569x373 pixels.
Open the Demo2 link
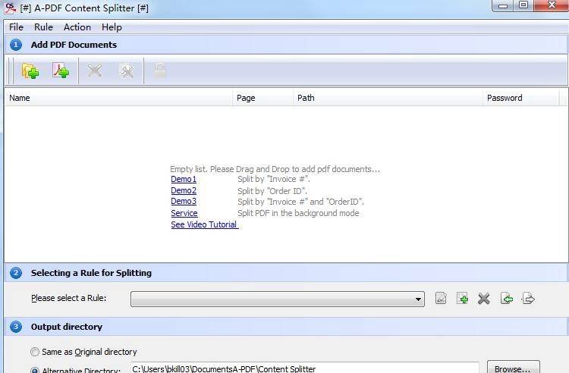click(x=184, y=190)
